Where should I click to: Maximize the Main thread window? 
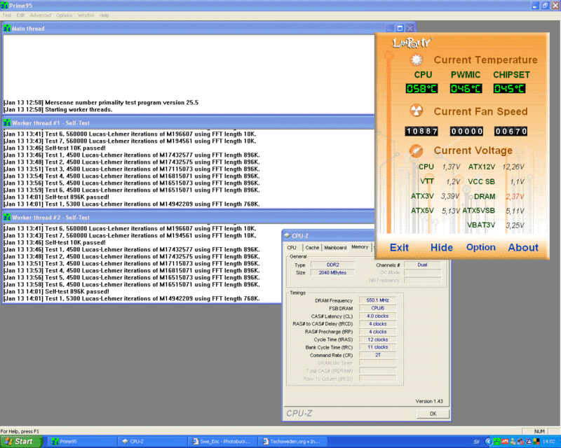click(400, 28)
